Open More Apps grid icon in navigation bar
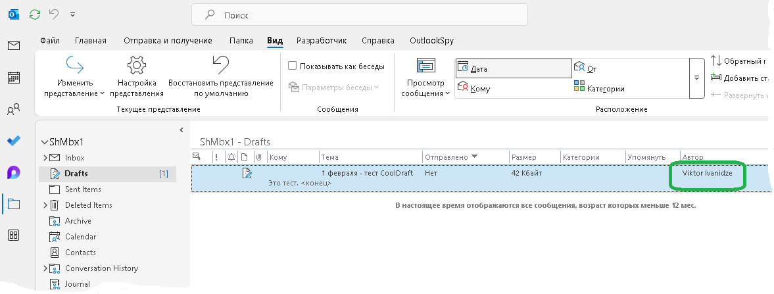 click(14, 235)
